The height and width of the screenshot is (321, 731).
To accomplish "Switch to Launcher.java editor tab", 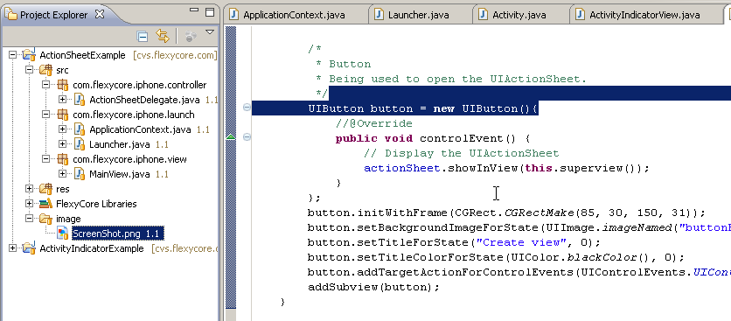I will click(418, 15).
